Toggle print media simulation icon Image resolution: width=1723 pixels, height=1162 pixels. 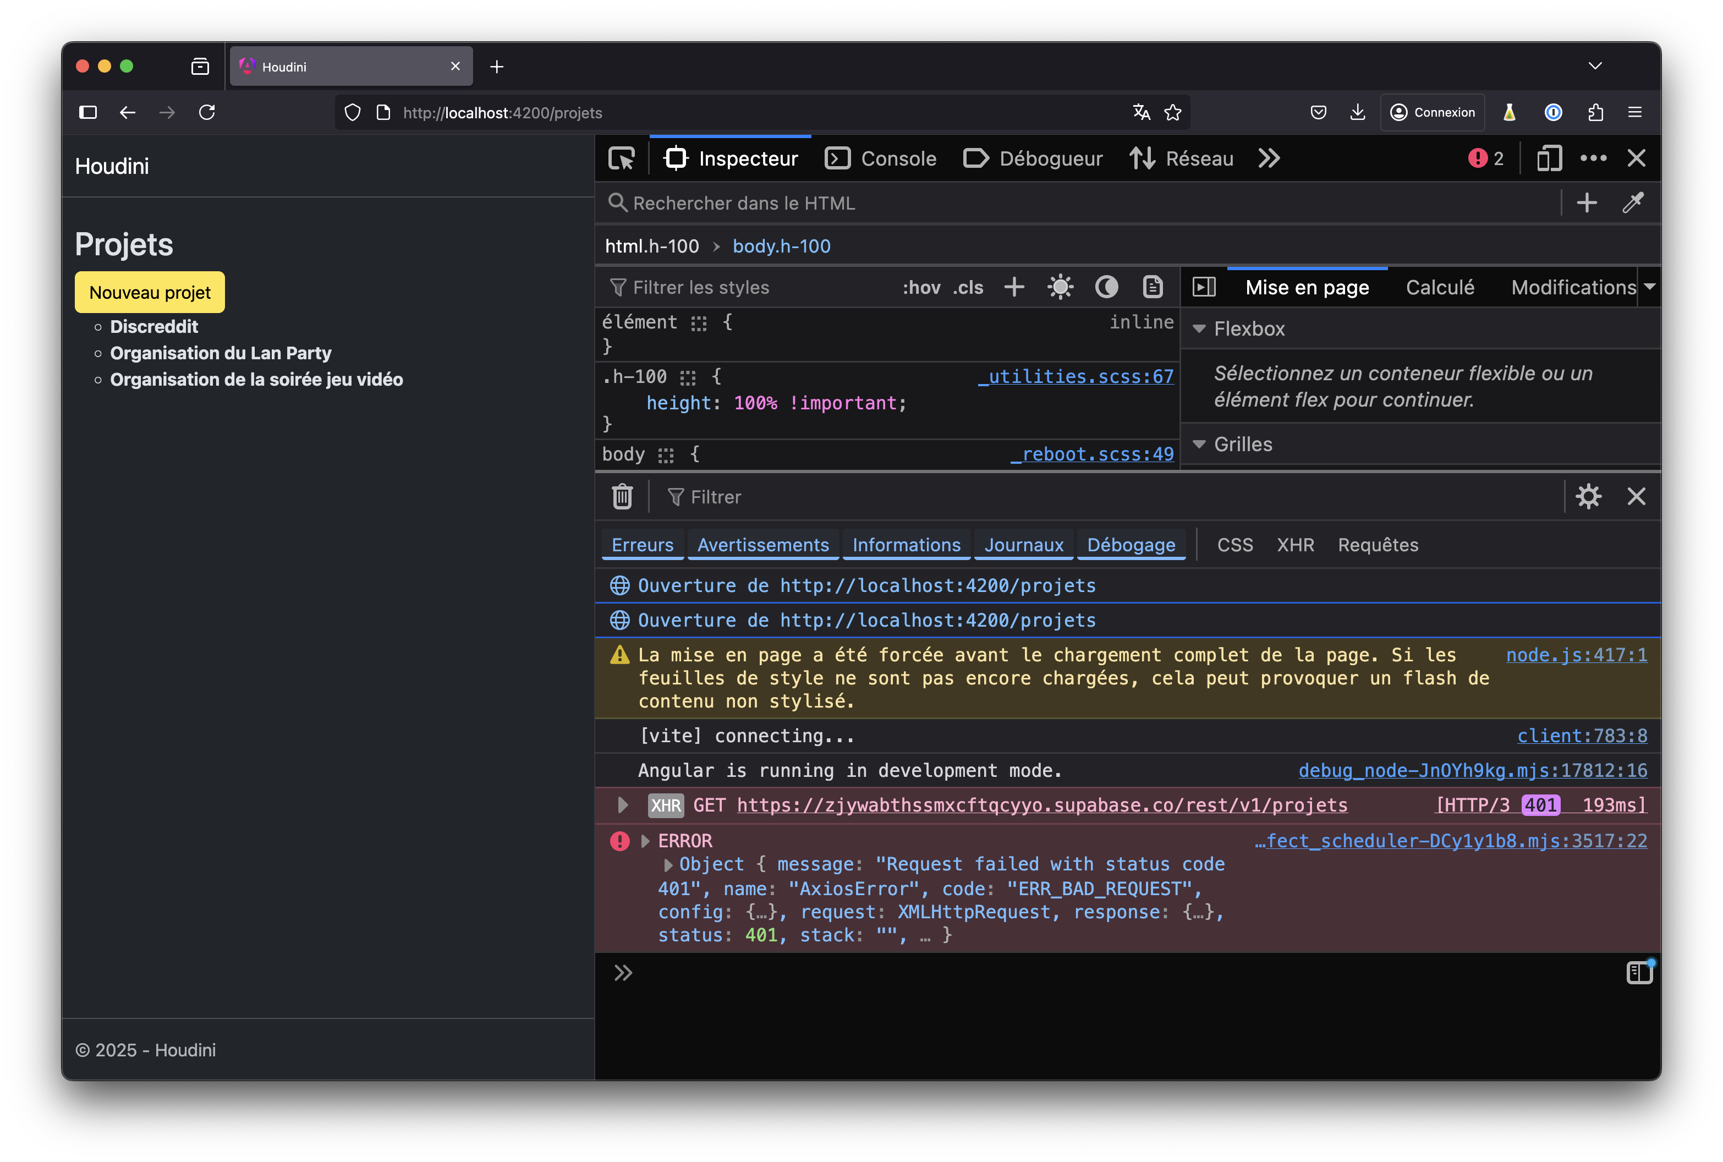pos(1153,288)
